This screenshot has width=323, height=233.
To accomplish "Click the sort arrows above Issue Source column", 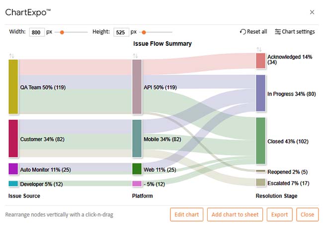I will tap(12, 55).
